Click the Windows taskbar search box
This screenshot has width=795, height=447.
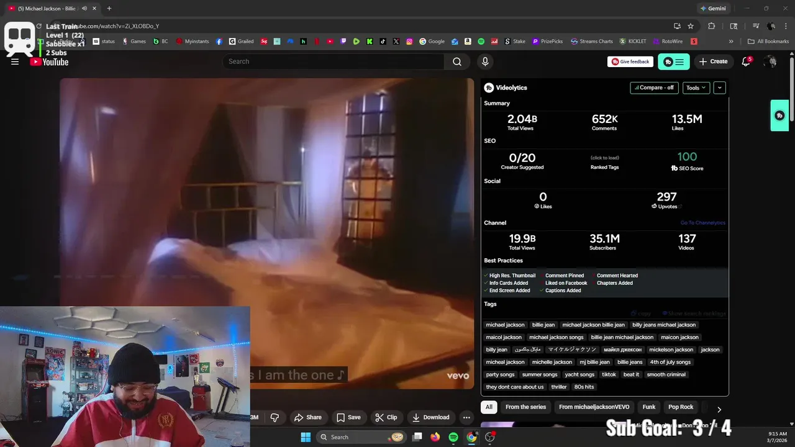point(361,437)
